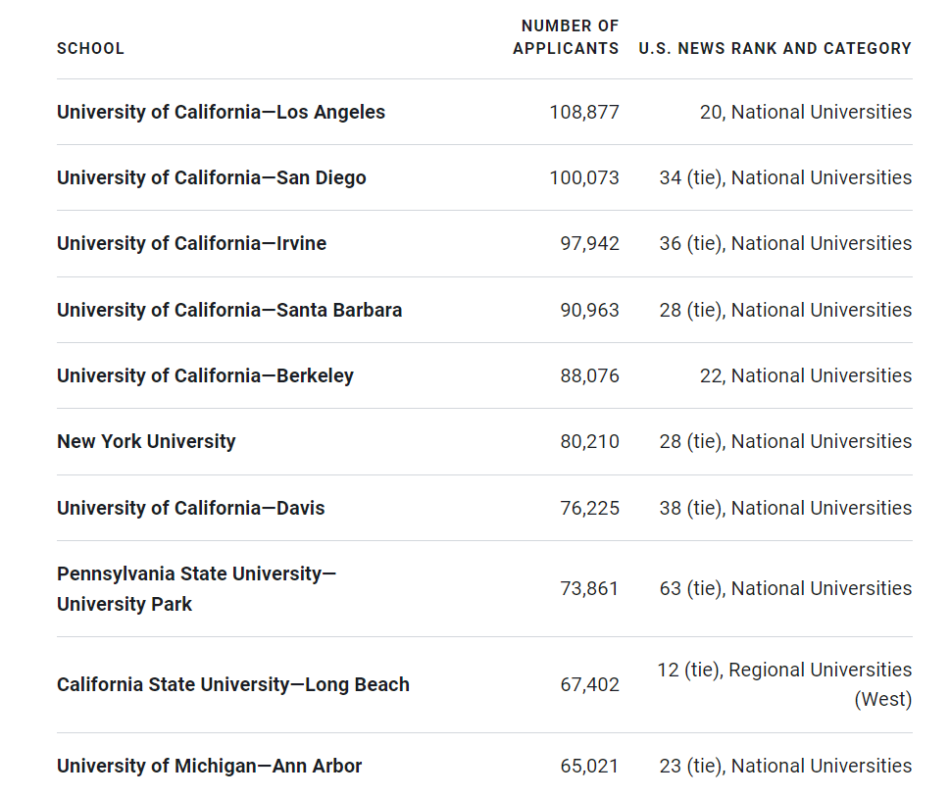The height and width of the screenshot is (797, 950).
Task: Select Pennsylvania State University—University Park name
Action: click(x=196, y=588)
